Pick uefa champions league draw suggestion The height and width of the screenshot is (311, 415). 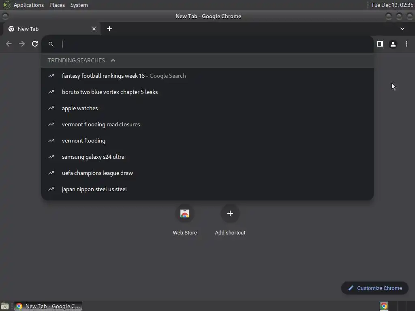(x=207, y=173)
